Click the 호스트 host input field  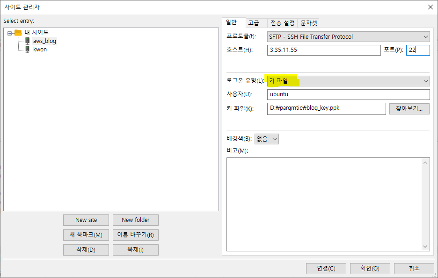tap(324, 50)
